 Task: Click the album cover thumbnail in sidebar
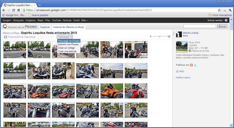coord(182,47)
